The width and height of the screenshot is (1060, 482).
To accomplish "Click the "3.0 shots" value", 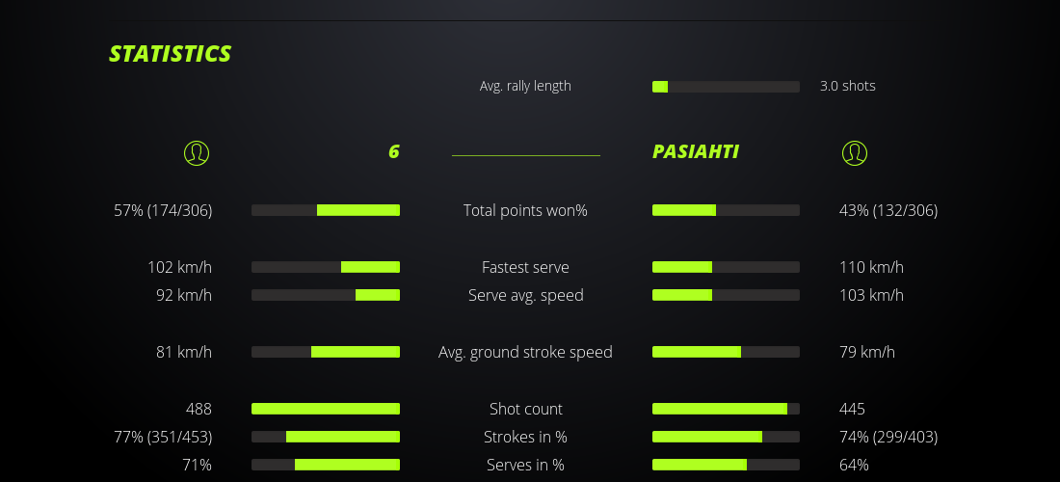I will tap(847, 86).
